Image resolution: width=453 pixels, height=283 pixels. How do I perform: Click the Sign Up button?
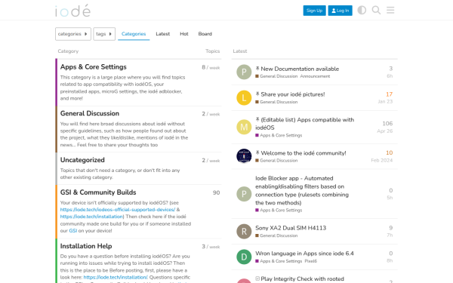[x=314, y=11]
